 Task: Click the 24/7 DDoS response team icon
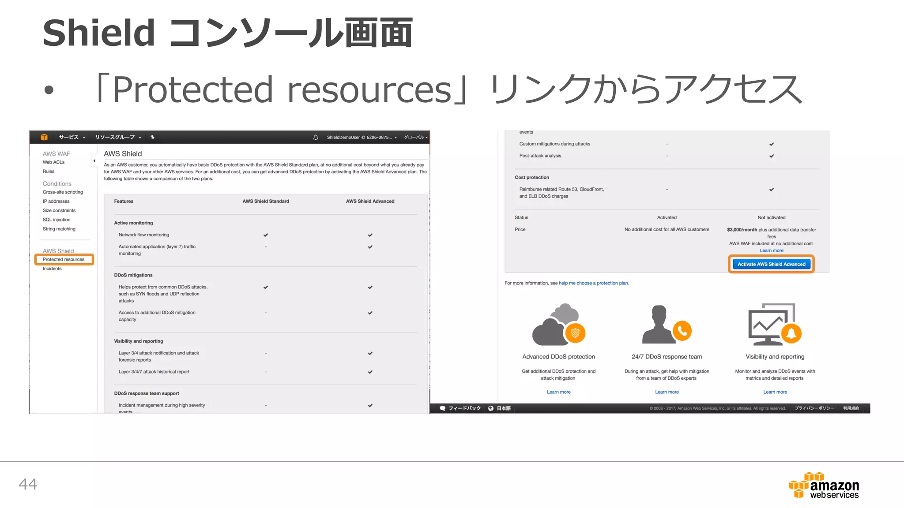667,324
